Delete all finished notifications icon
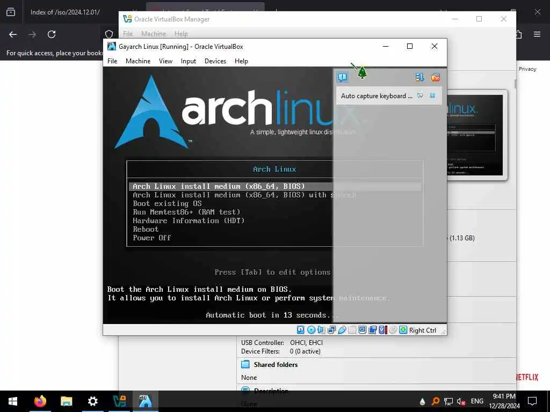Screen dimensions: 550x412 pyautogui.click(x=435, y=77)
